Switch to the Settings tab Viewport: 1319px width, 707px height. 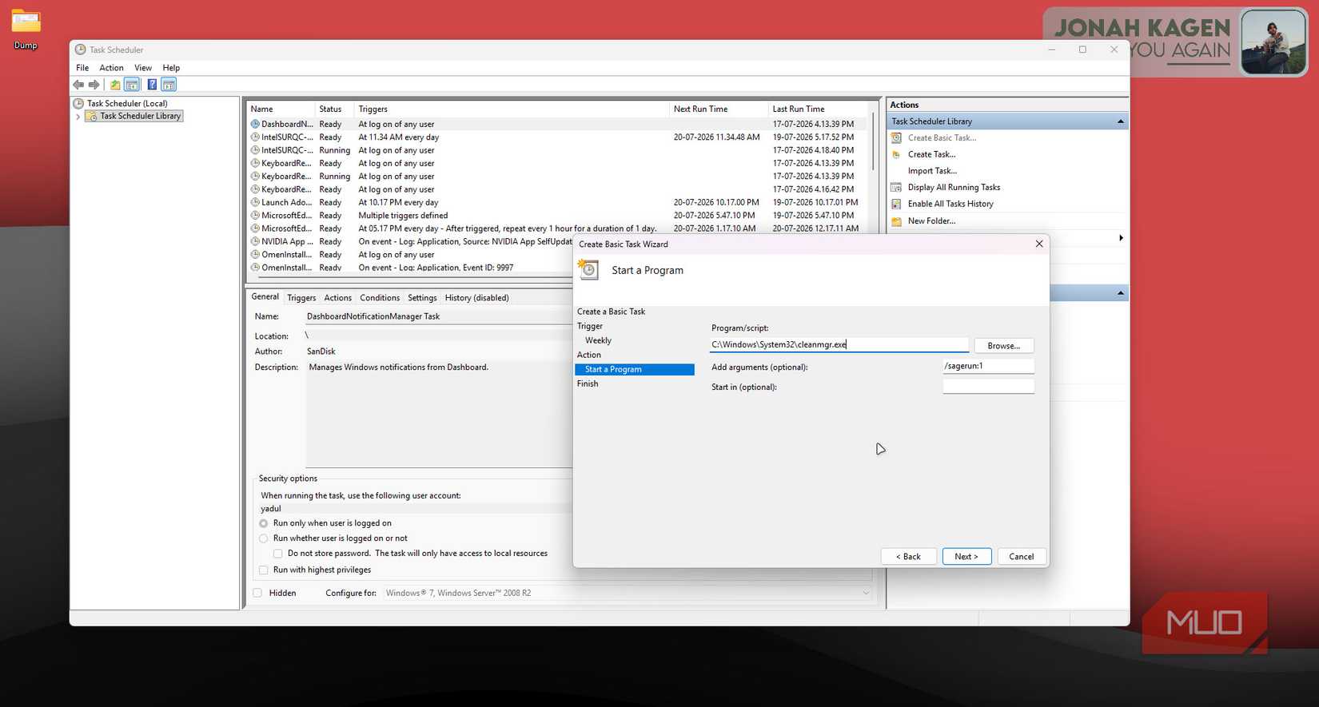click(422, 298)
